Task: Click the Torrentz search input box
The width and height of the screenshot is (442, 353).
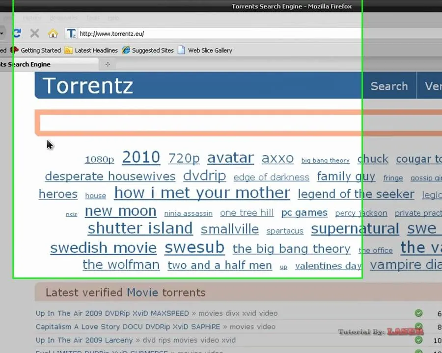Action: point(241,123)
